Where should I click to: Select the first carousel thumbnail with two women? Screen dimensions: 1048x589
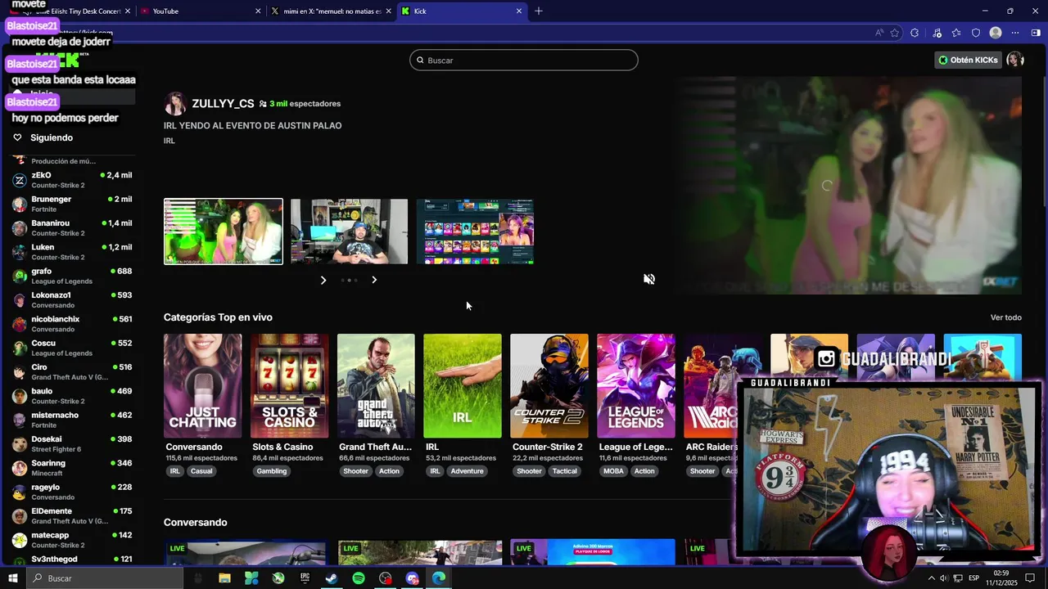[224, 232]
